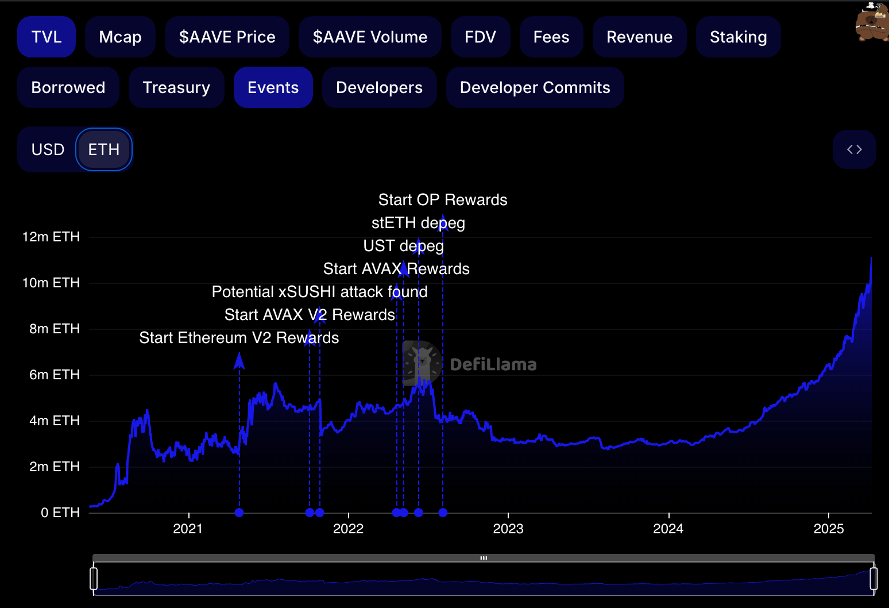The image size is (889, 608).
Task: Toggle the Mcap chart metric
Action: [x=120, y=37]
